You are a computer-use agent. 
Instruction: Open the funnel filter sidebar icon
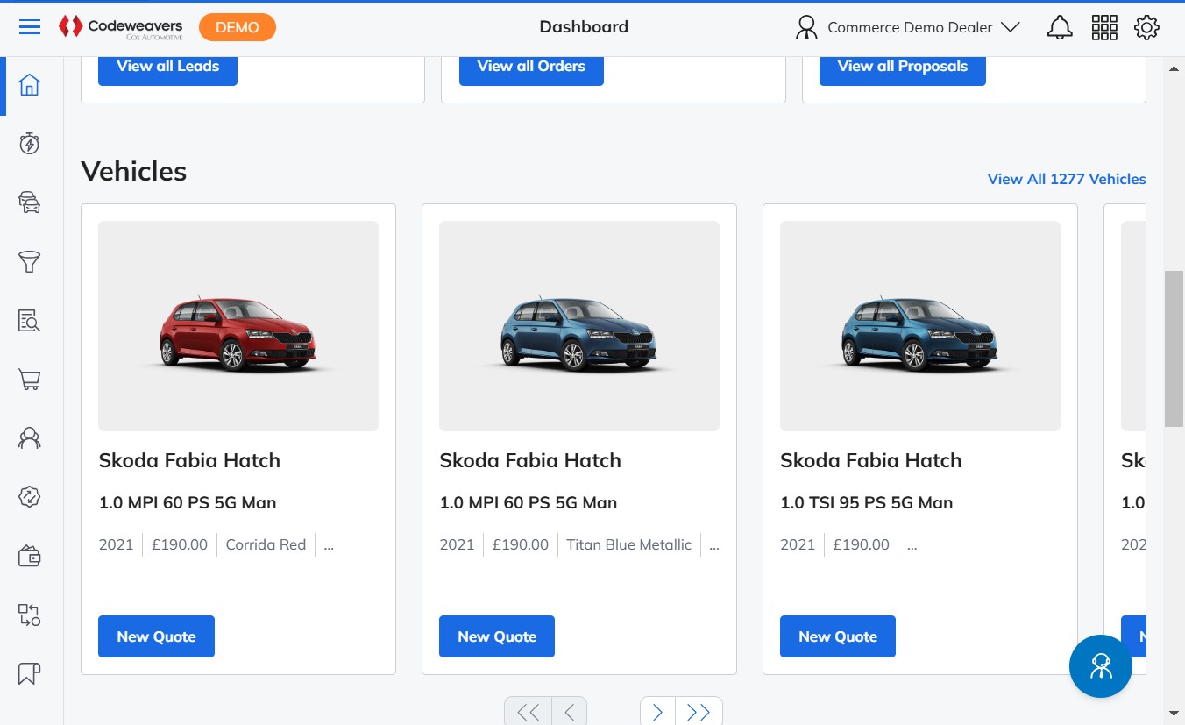(30, 261)
